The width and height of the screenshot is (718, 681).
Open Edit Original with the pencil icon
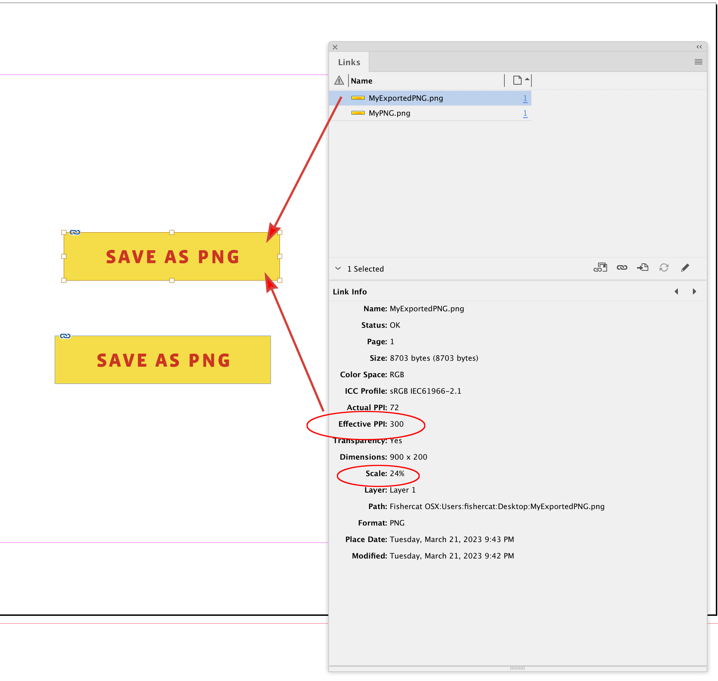(x=685, y=267)
